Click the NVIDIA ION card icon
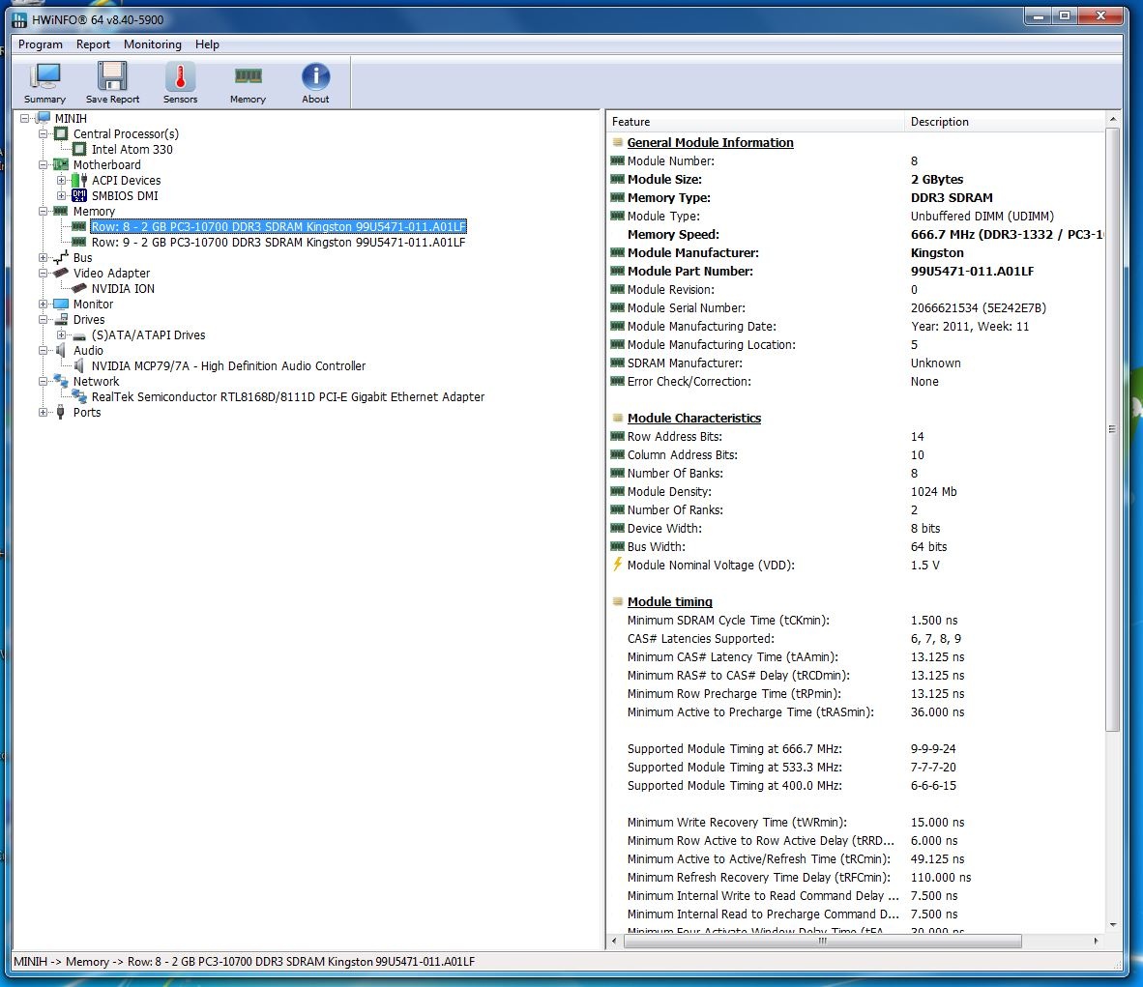The height and width of the screenshot is (987, 1143). (79, 288)
